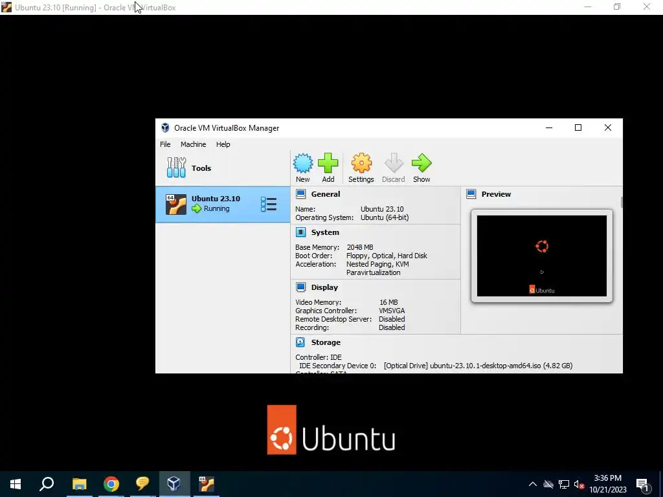Click the Operating System value Ubuntu (64-bit)
Screen dimensions: 663x497
click(x=385, y=217)
